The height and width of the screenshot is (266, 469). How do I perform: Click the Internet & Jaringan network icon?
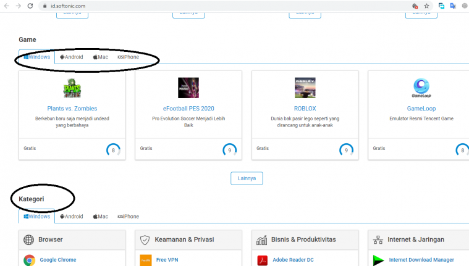coord(378,239)
